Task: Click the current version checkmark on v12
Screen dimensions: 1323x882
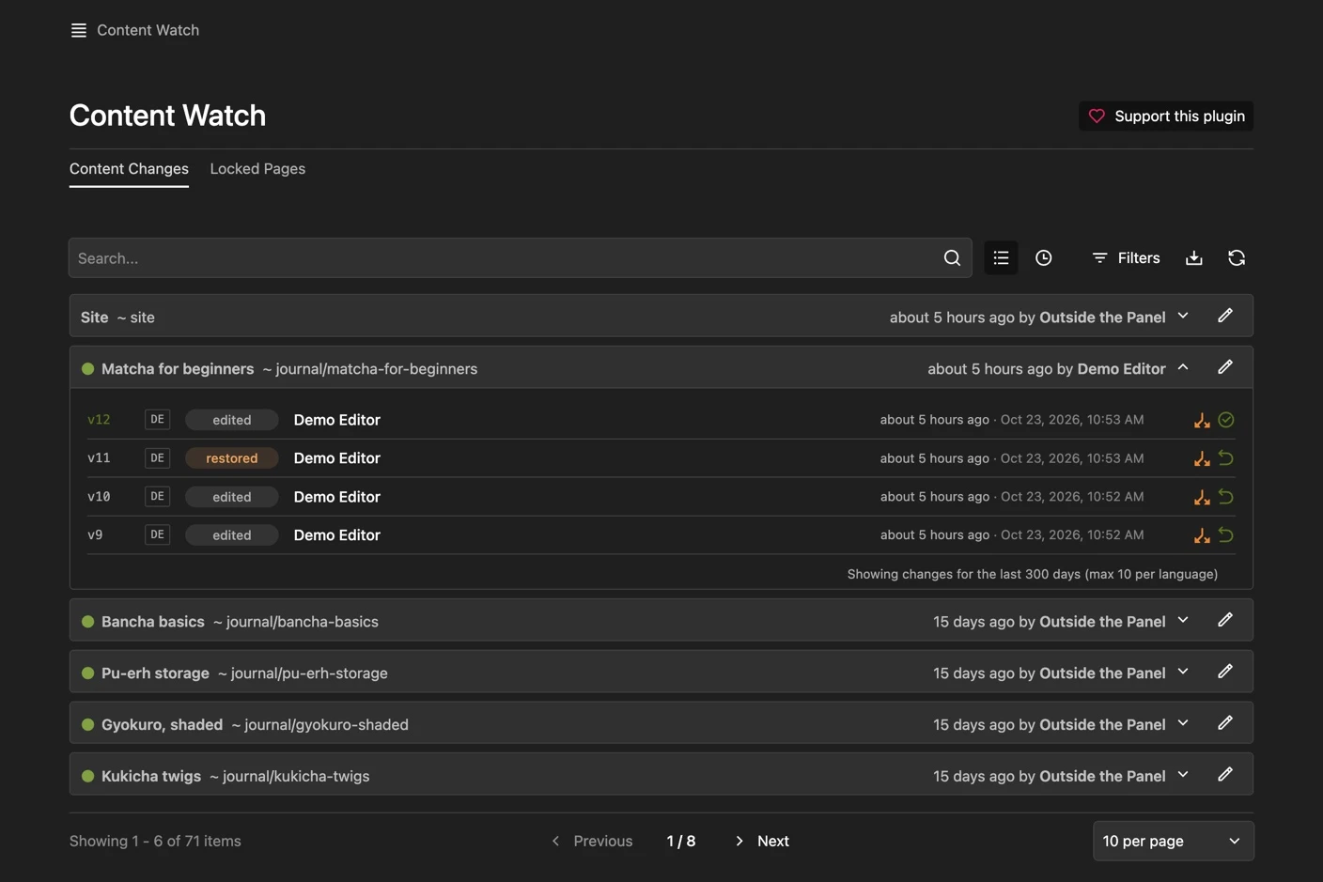Action: tap(1226, 420)
